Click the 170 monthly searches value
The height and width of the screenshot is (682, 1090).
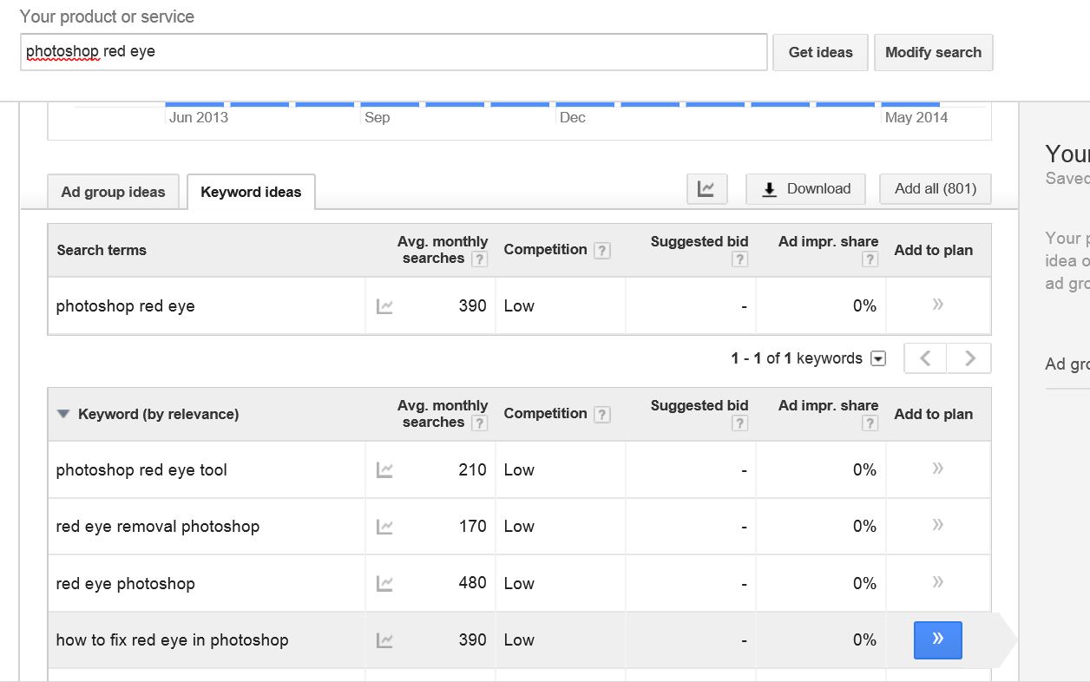tap(472, 526)
